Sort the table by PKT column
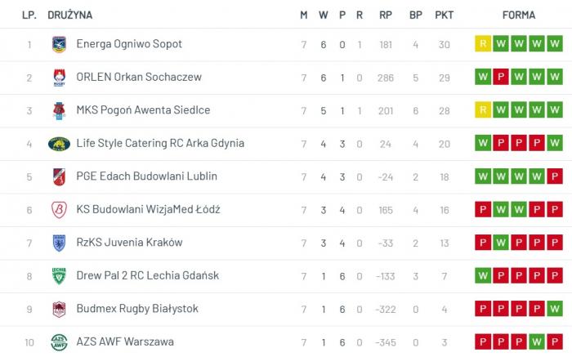Image resolution: width=572 pixels, height=357 pixels. pyautogui.click(x=445, y=15)
